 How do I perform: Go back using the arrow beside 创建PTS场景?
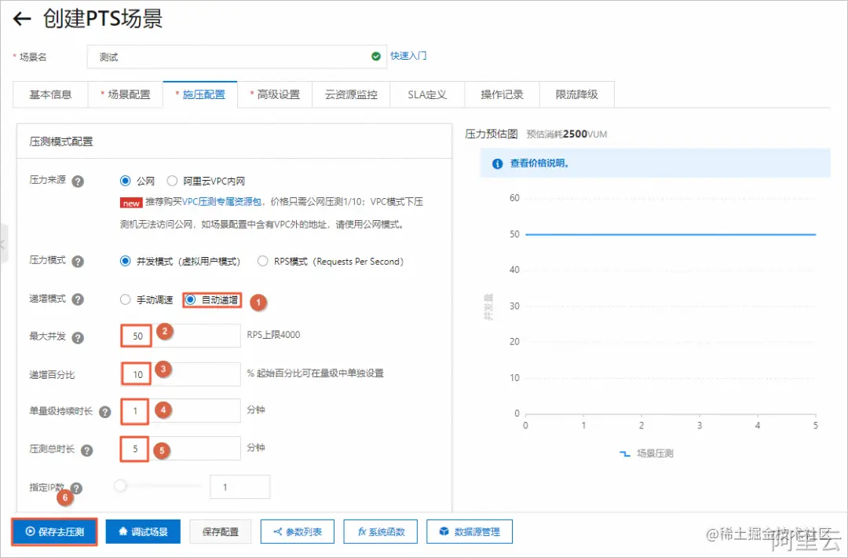(x=22, y=20)
